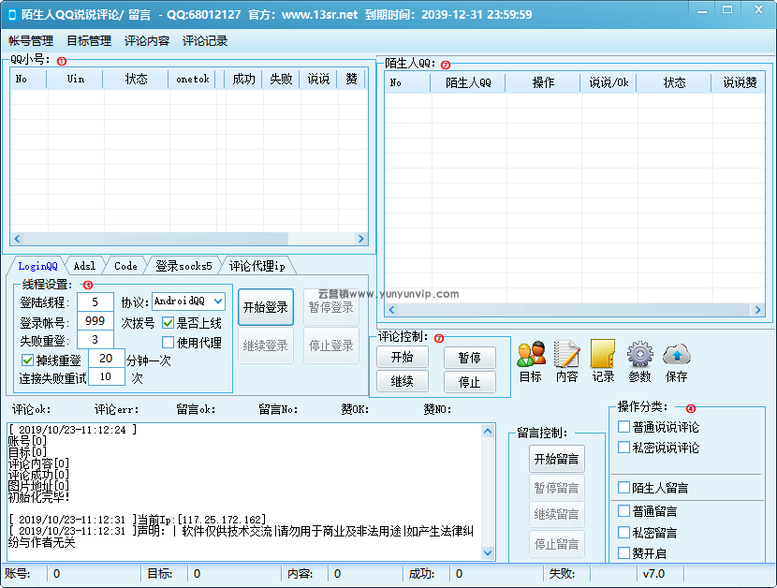Image resolution: width=777 pixels, height=588 pixels.
Task: Toggle the 掉线重登 checkbox
Action: [x=28, y=360]
